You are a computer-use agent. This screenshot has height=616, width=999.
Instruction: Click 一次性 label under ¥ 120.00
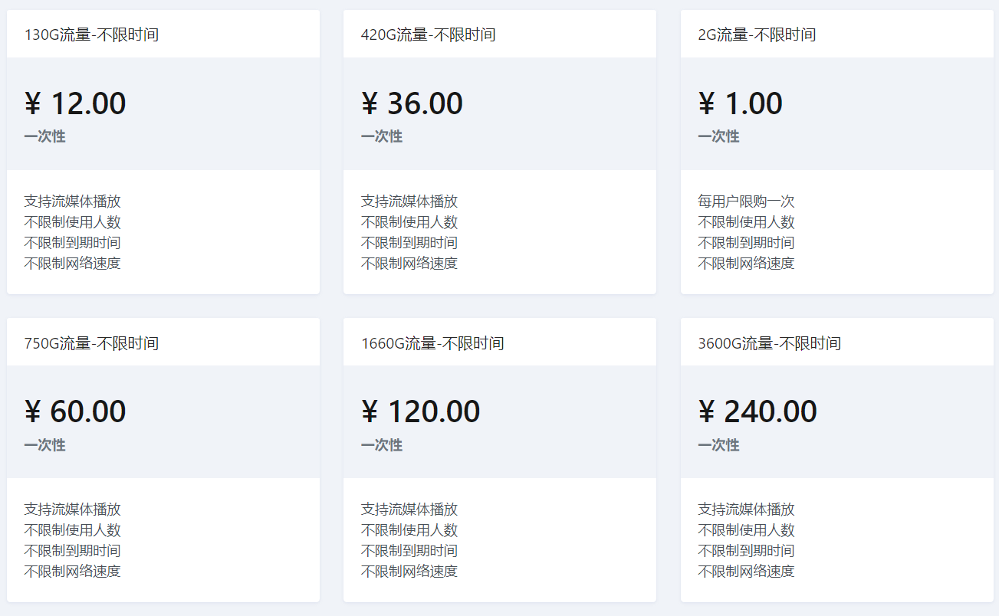click(382, 445)
